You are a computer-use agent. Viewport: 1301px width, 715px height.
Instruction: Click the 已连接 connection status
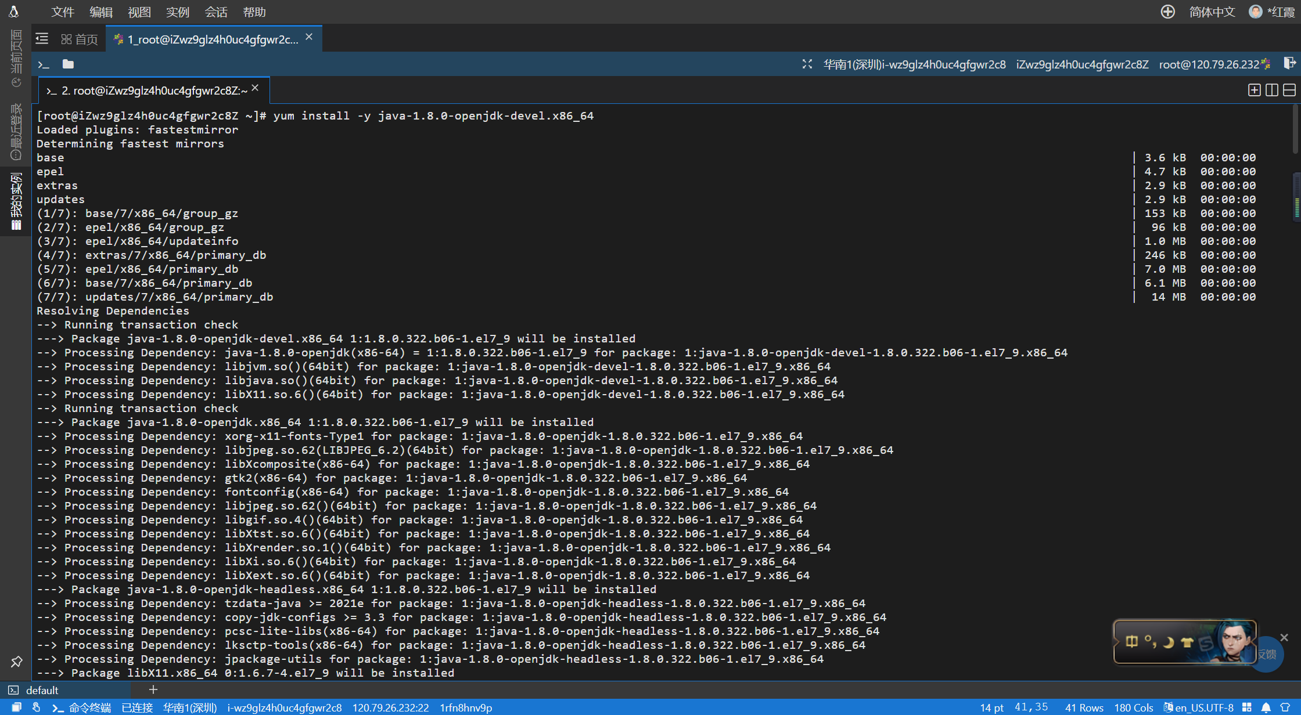point(137,707)
